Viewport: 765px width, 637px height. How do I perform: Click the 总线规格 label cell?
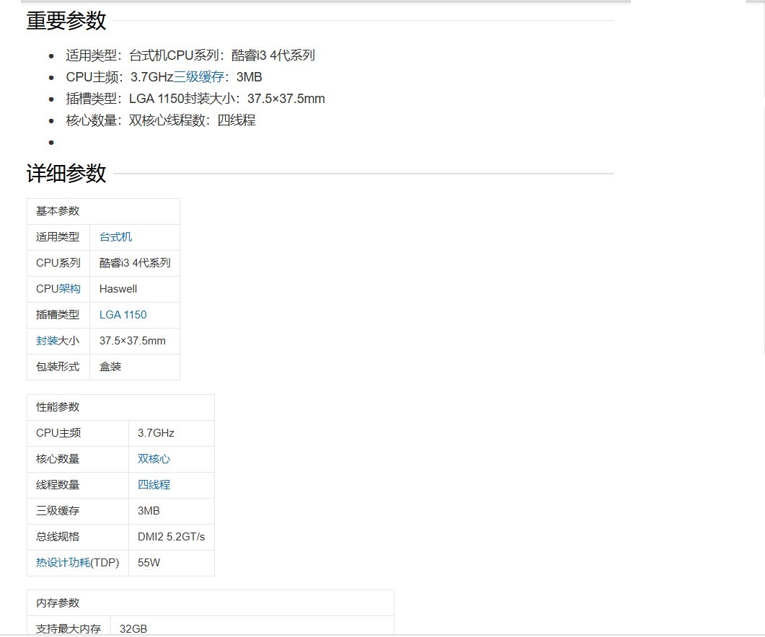point(78,537)
